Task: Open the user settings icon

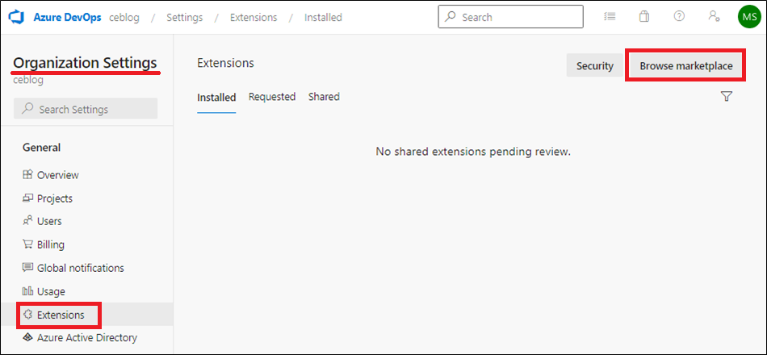Action: pos(714,17)
